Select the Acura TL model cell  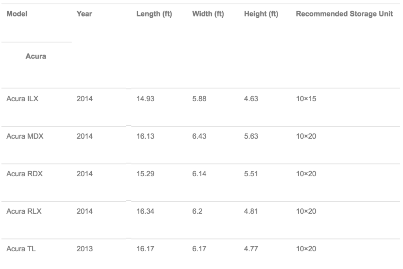point(21,249)
